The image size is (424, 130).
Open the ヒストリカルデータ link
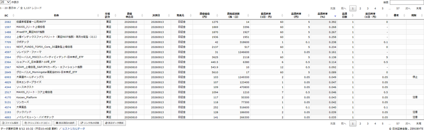[74, 129]
